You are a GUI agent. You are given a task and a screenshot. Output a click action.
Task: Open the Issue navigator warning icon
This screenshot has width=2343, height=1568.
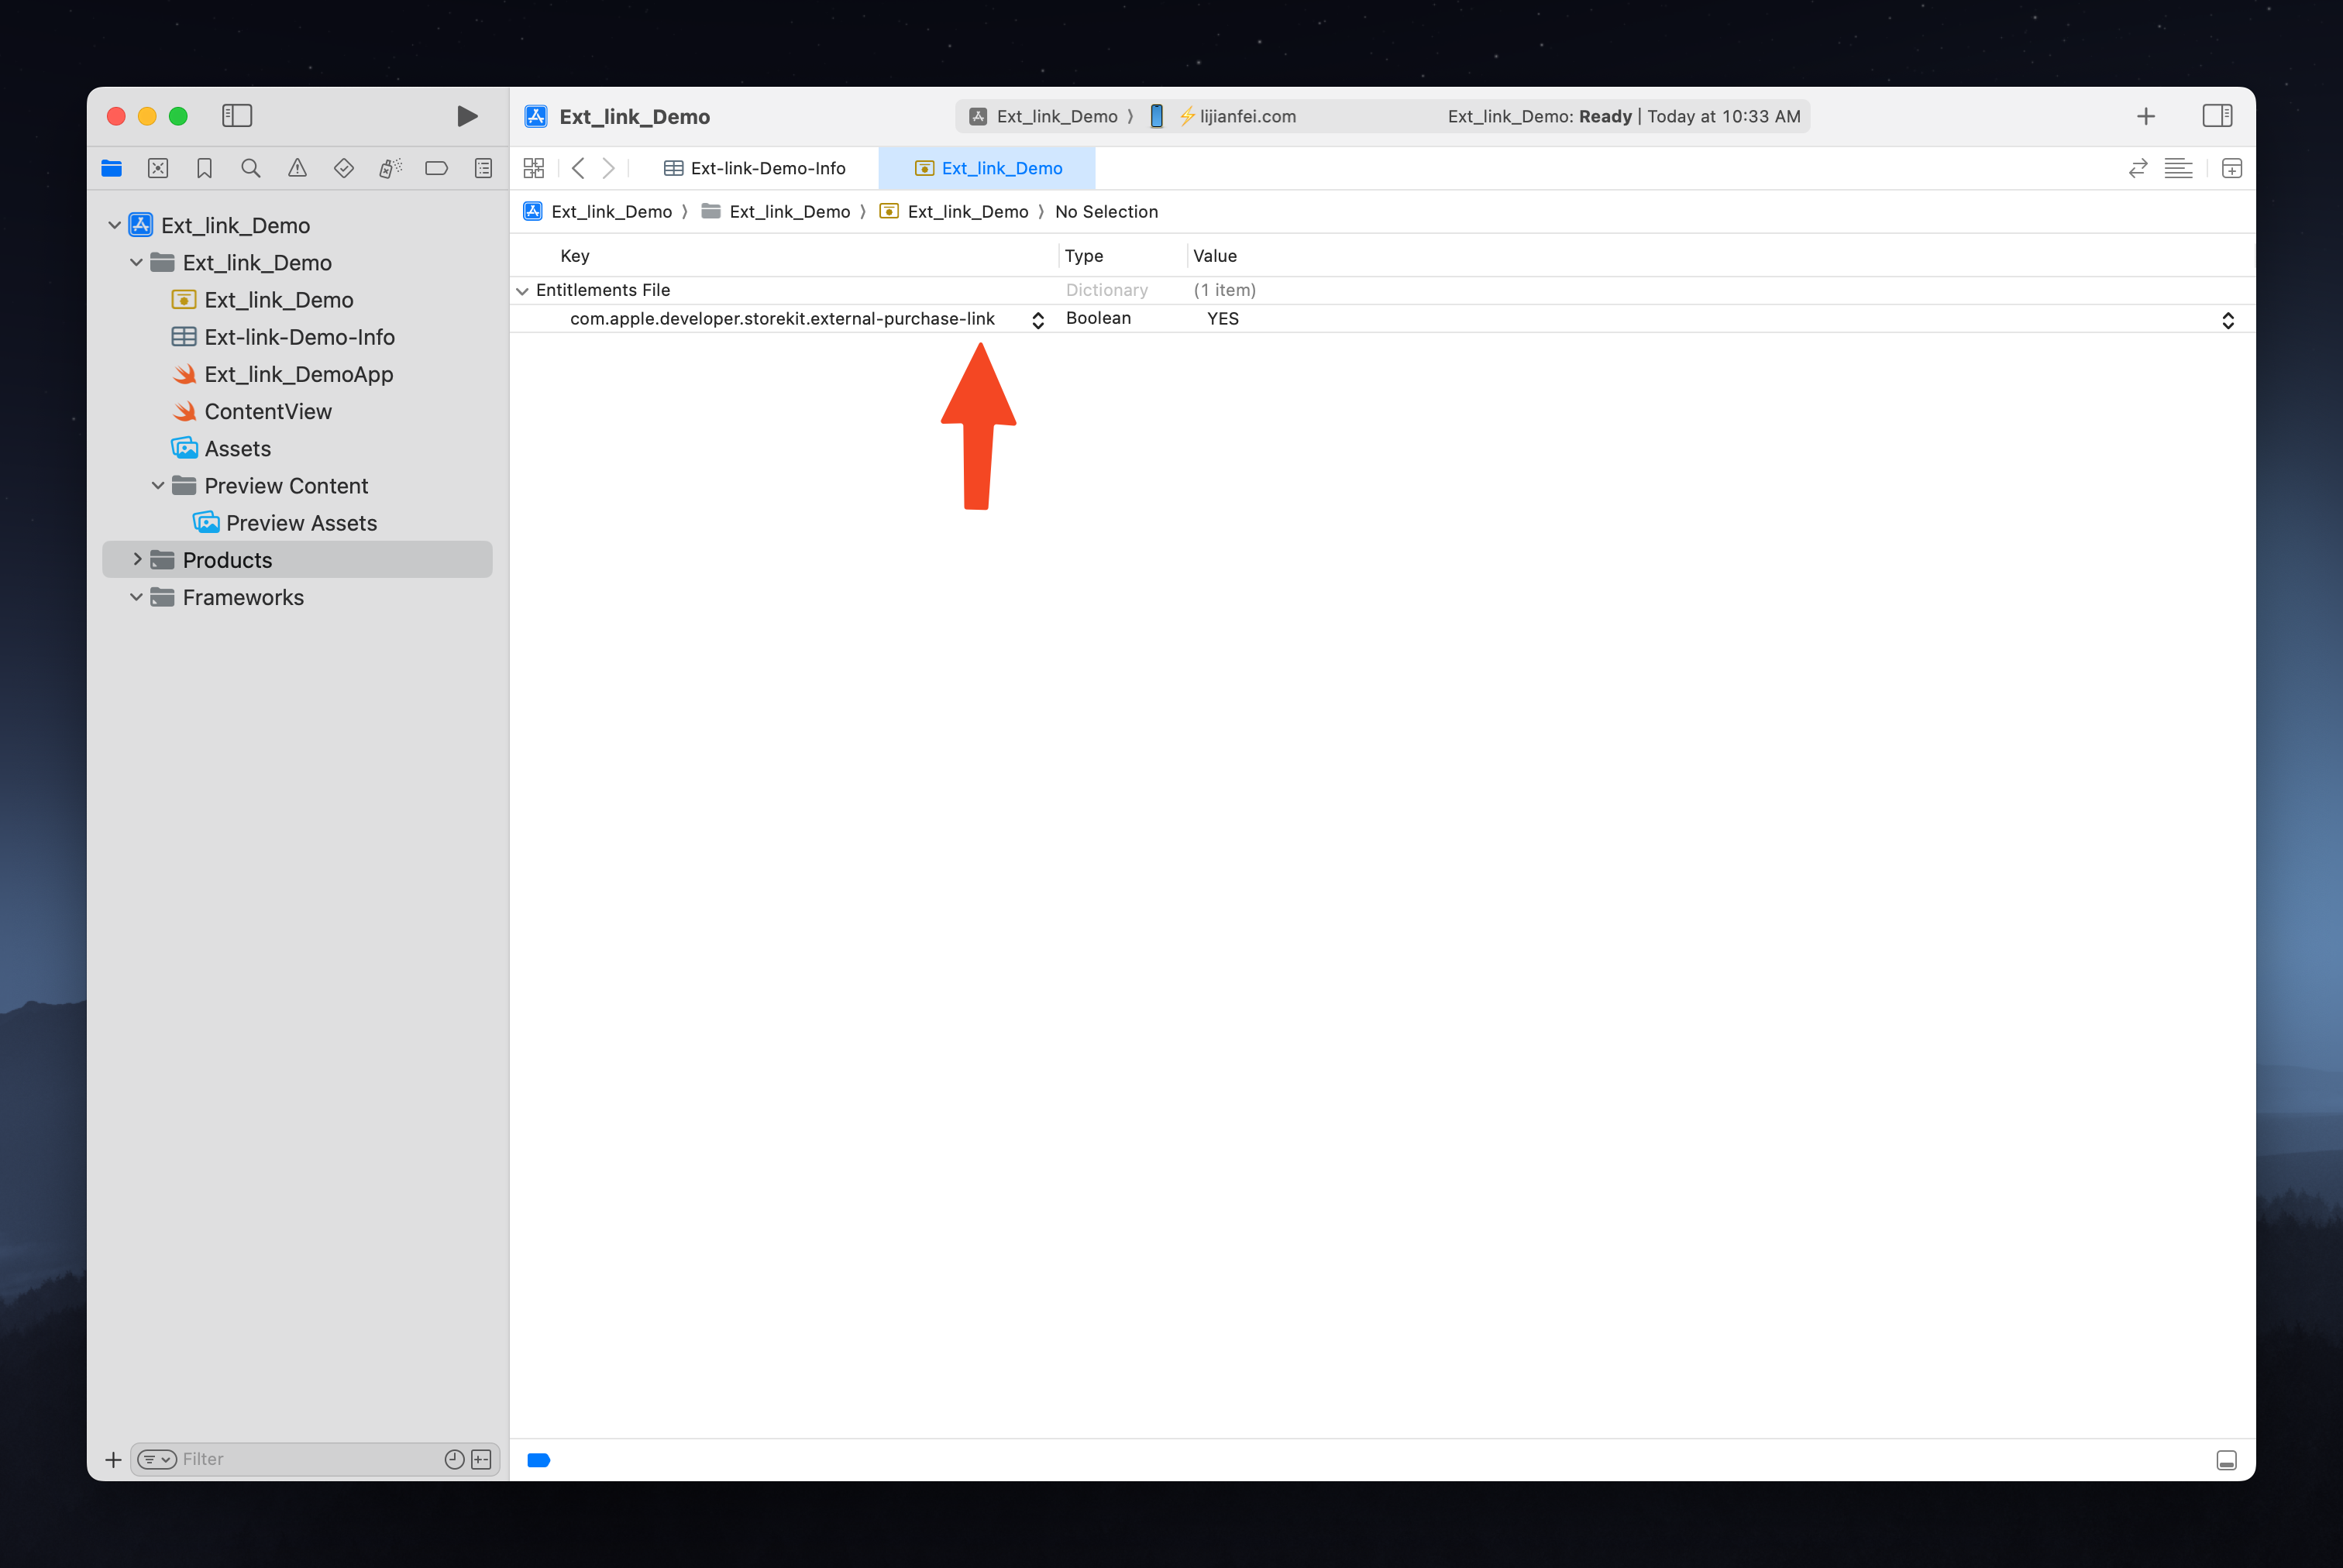[x=297, y=168]
